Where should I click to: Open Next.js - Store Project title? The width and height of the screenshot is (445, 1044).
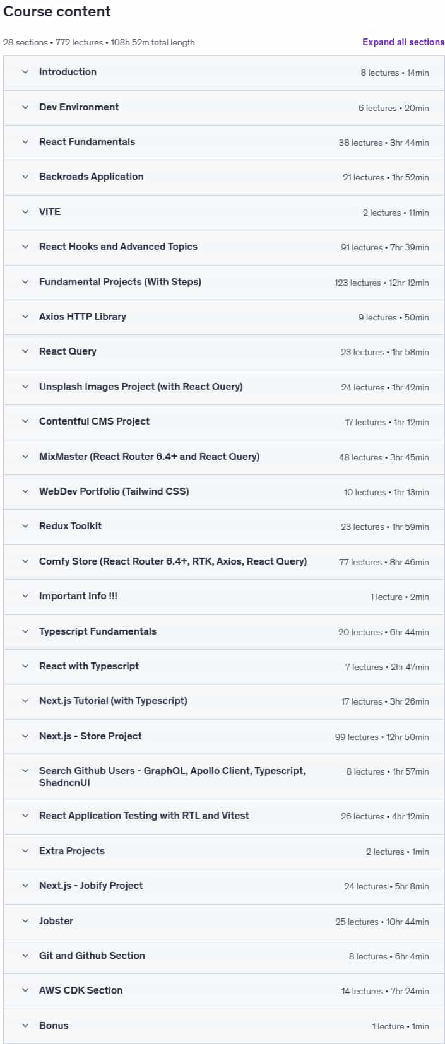point(90,736)
